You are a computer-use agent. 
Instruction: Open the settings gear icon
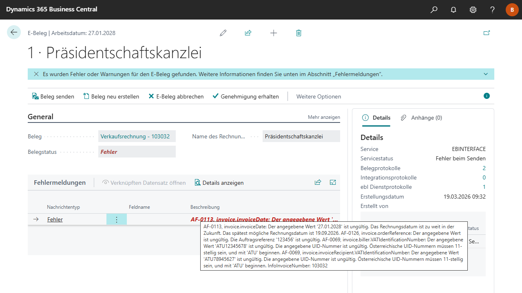click(473, 10)
